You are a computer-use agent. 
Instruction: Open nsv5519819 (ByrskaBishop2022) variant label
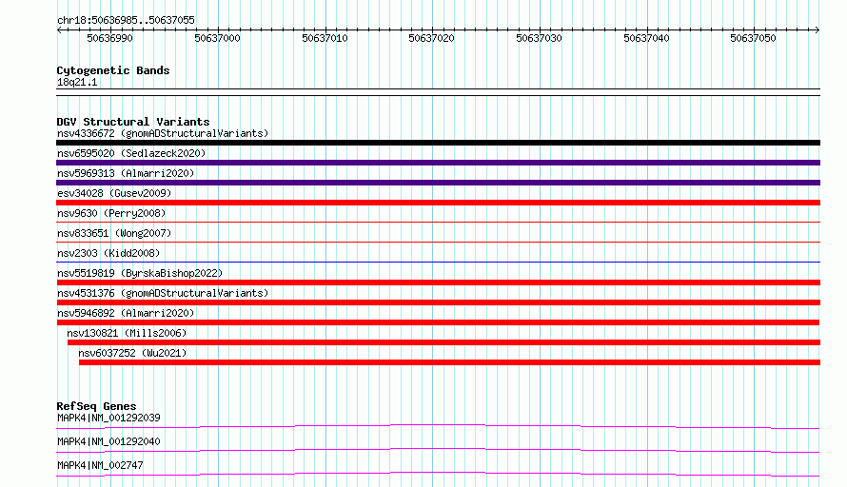click(x=140, y=273)
